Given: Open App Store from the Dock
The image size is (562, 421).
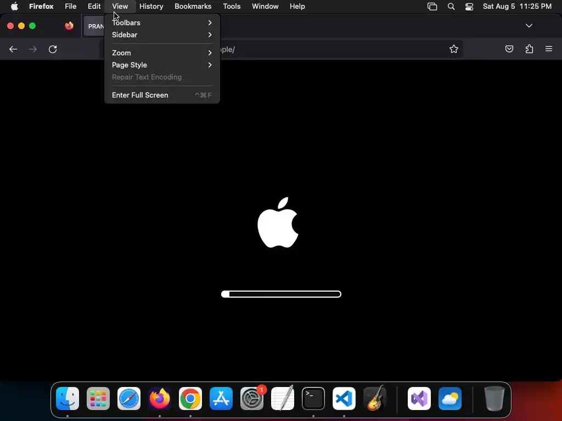Looking at the screenshot, I should 221,399.
